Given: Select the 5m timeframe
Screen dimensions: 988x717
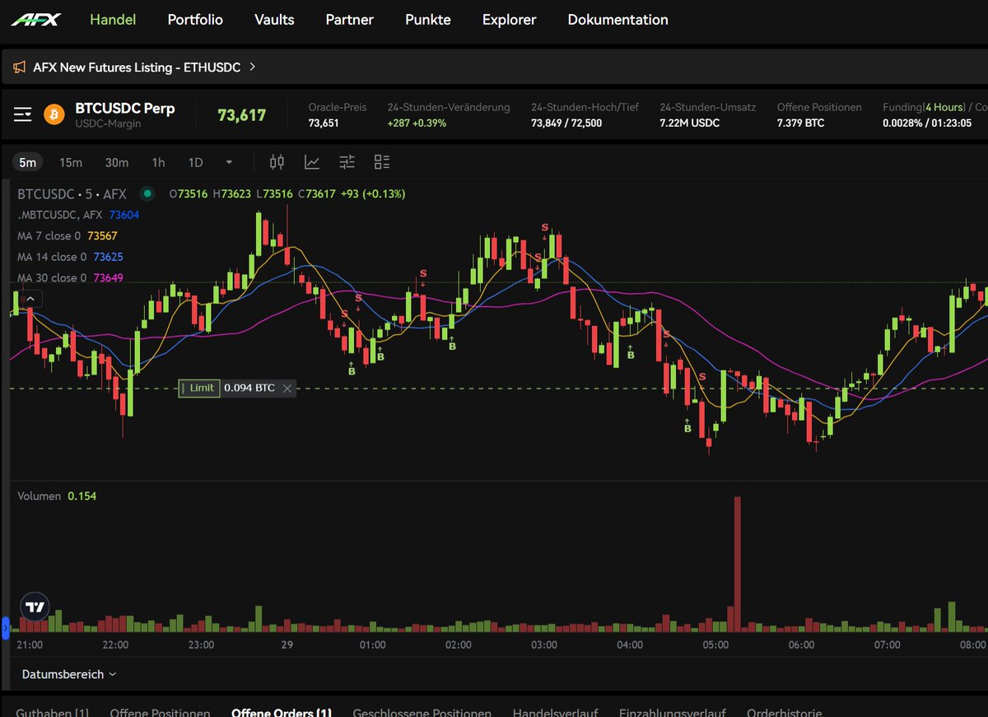Looking at the screenshot, I should coord(28,162).
